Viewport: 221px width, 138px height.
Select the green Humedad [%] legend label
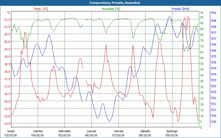[x=111, y=9]
